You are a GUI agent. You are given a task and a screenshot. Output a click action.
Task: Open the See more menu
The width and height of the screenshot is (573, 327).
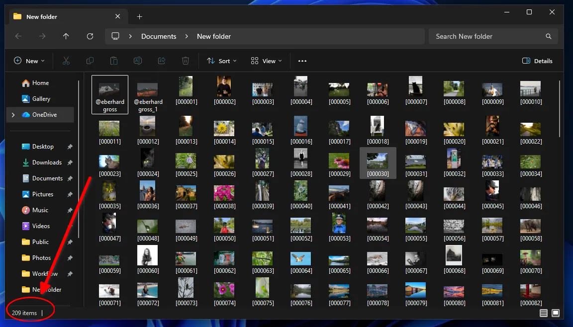(x=302, y=61)
